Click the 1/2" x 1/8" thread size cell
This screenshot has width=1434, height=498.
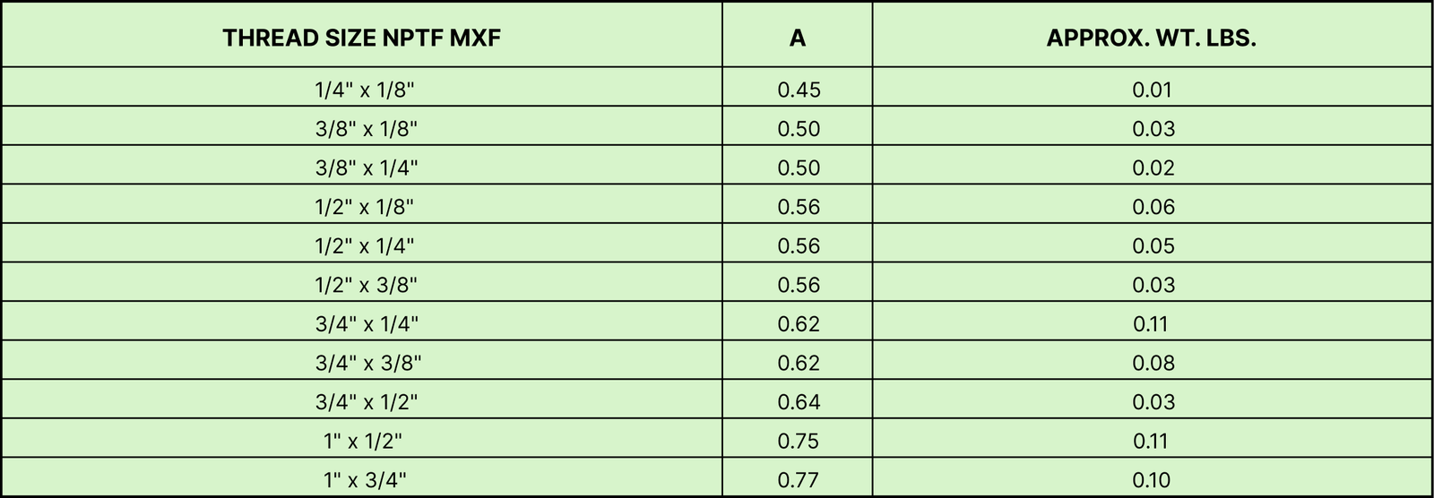pos(364,207)
